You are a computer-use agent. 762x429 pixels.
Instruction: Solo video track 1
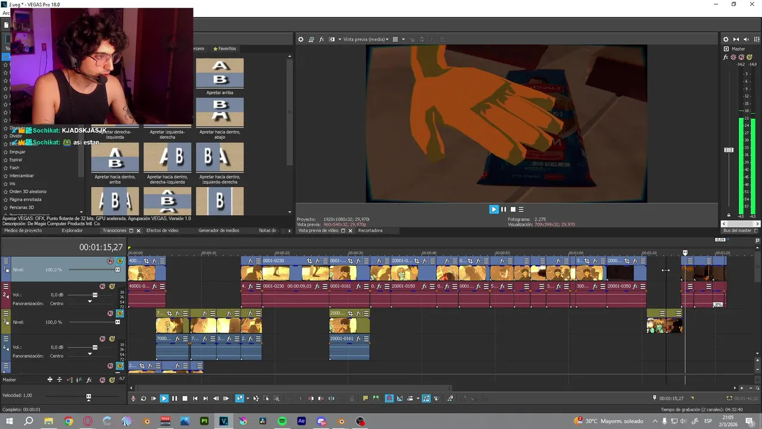point(120,261)
